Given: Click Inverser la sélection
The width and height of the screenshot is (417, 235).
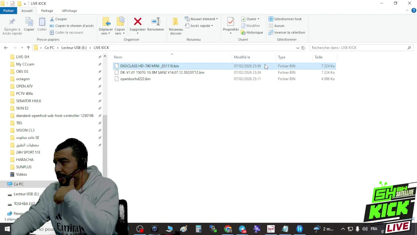Looking at the screenshot, I should pos(287,32).
